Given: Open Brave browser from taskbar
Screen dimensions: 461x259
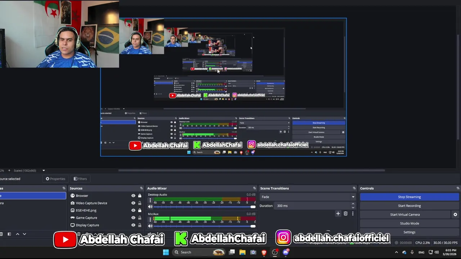Looking at the screenshot, I should click(x=264, y=252).
